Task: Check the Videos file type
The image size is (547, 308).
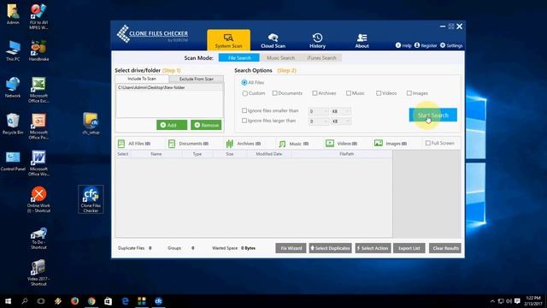Action: pos(379,93)
